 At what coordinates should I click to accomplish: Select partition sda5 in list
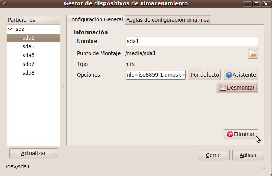click(34, 46)
